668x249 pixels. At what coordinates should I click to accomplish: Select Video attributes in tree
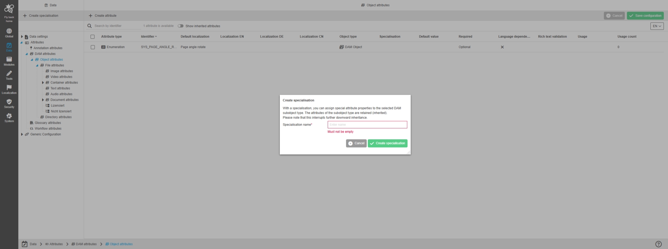tap(61, 77)
